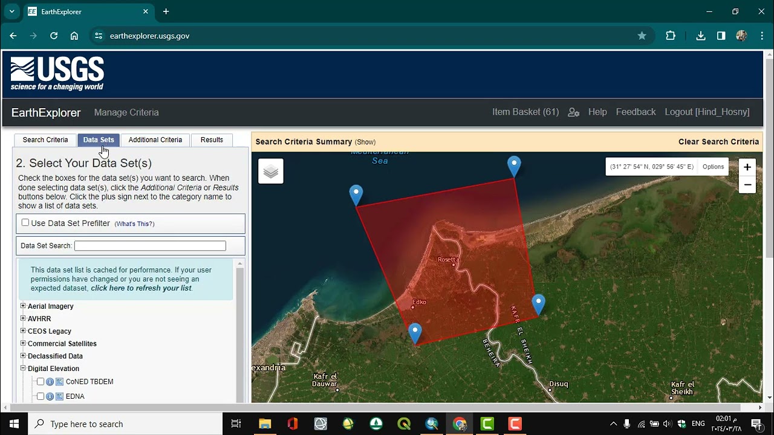Show coverage map icon for CoNED TBDEM
Viewport: 774px width, 435px height.
point(59,382)
